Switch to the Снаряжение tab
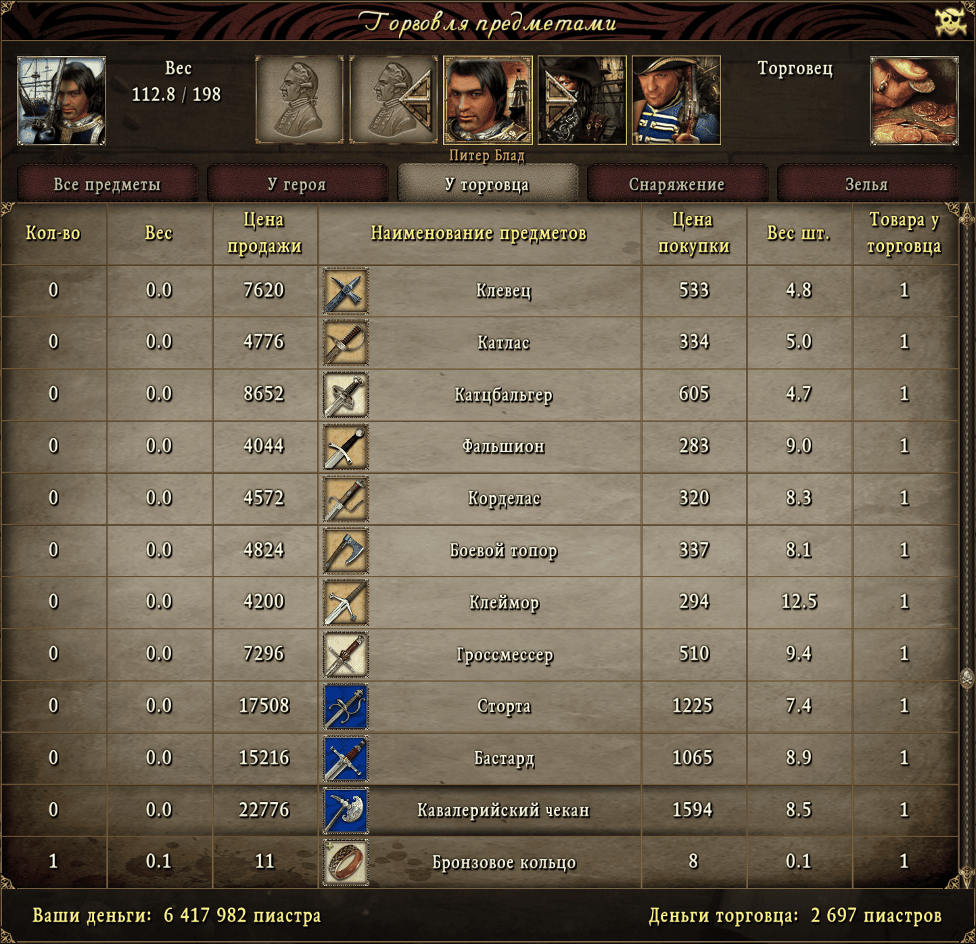Viewport: 976px width, 944px height. 677,184
